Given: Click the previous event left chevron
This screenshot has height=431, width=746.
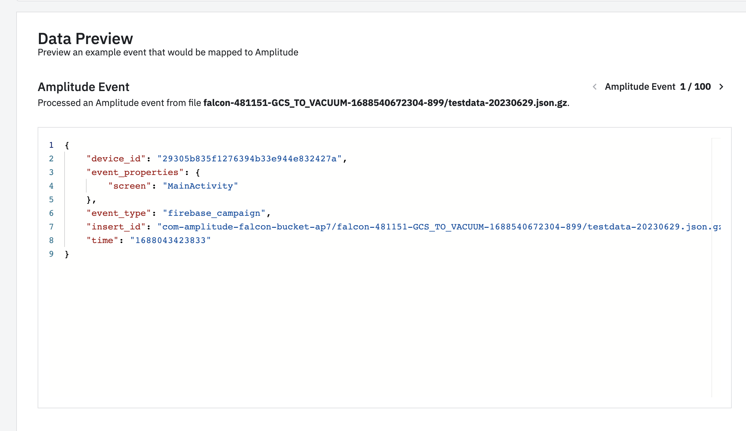Looking at the screenshot, I should [595, 87].
